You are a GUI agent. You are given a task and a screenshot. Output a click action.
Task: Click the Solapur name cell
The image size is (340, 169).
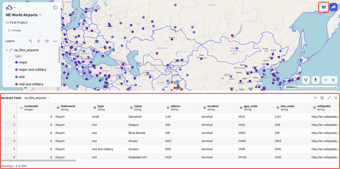pos(145,125)
